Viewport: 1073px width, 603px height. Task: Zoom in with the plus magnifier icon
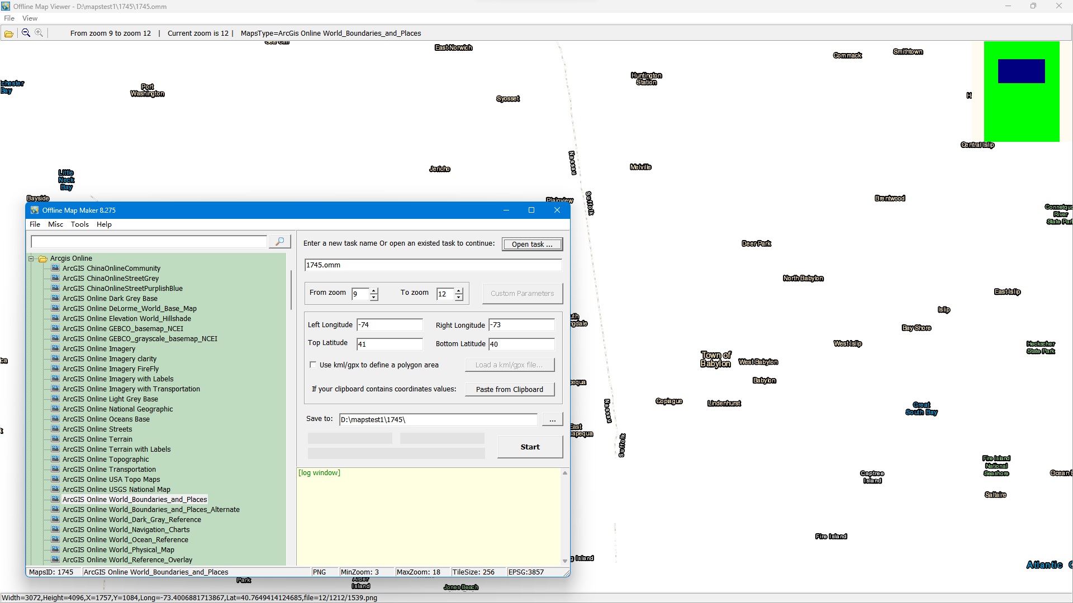pyautogui.click(x=39, y=33)
